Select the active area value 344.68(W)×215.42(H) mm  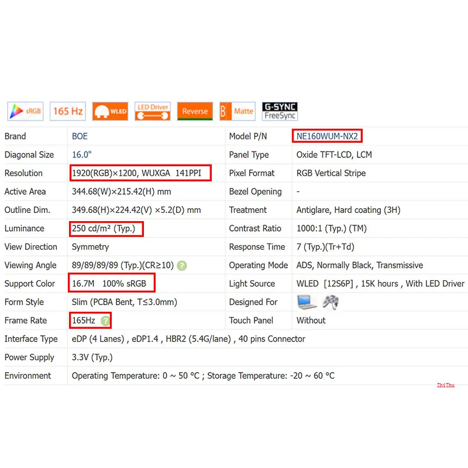point(122,192)
